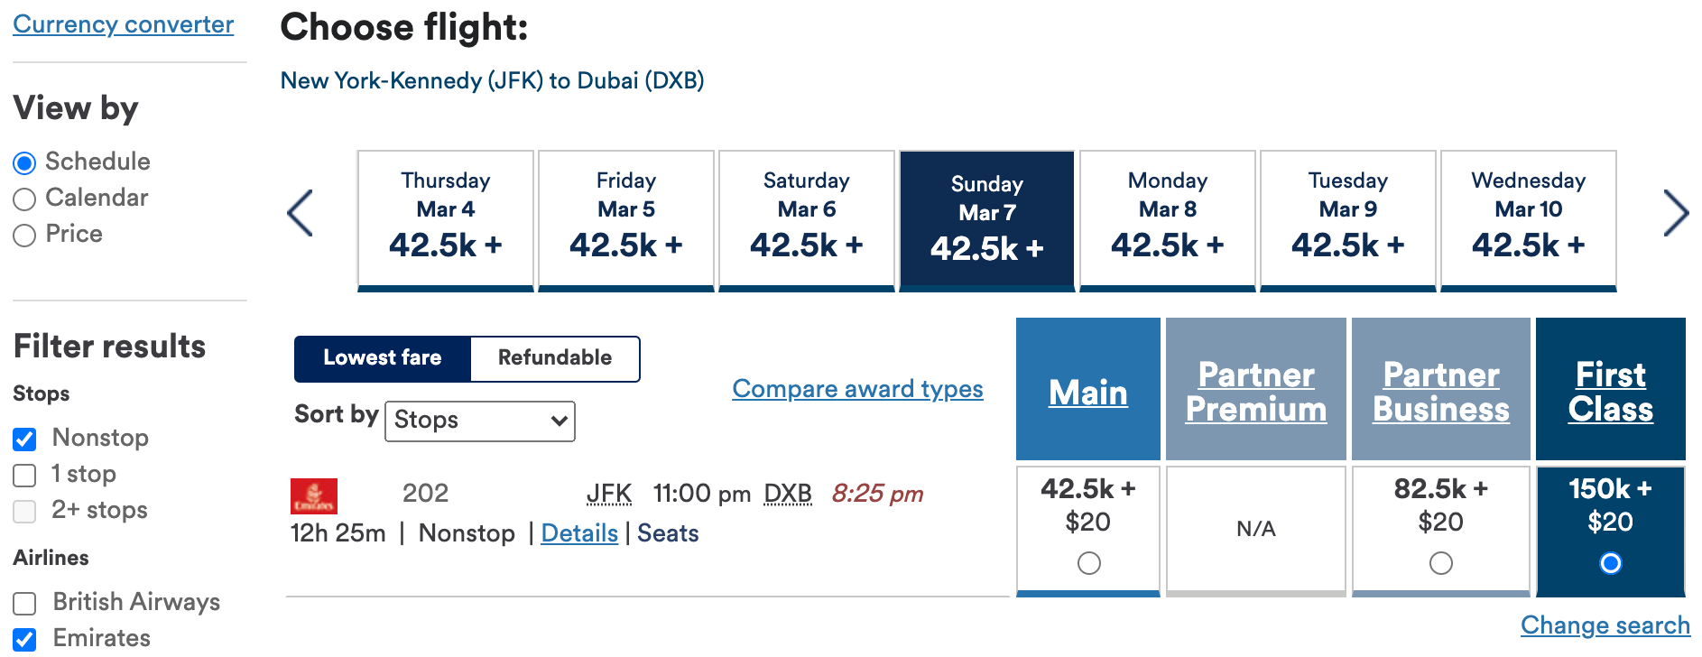Click the previous dates left arrow
1702x657 pixels.
[x=301, y=214]
